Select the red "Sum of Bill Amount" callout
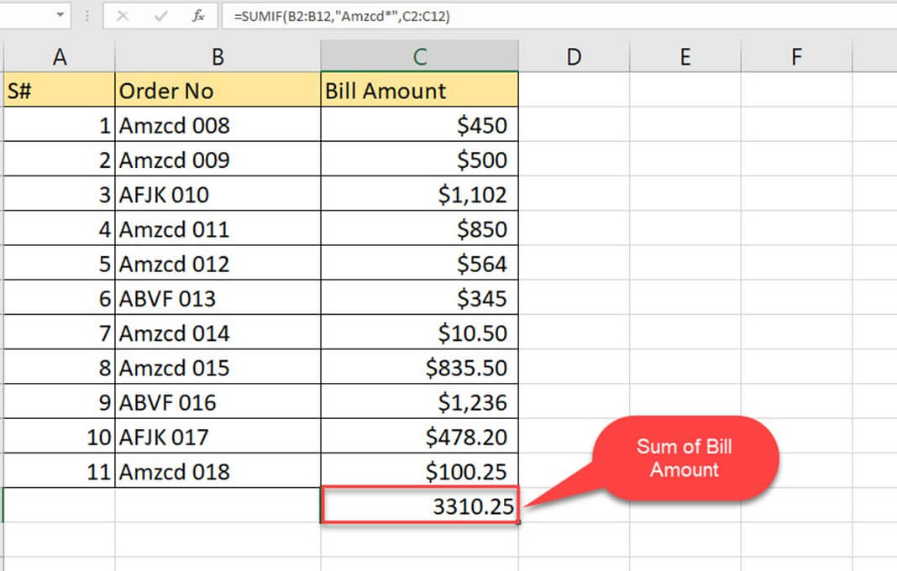 [685, 459]
